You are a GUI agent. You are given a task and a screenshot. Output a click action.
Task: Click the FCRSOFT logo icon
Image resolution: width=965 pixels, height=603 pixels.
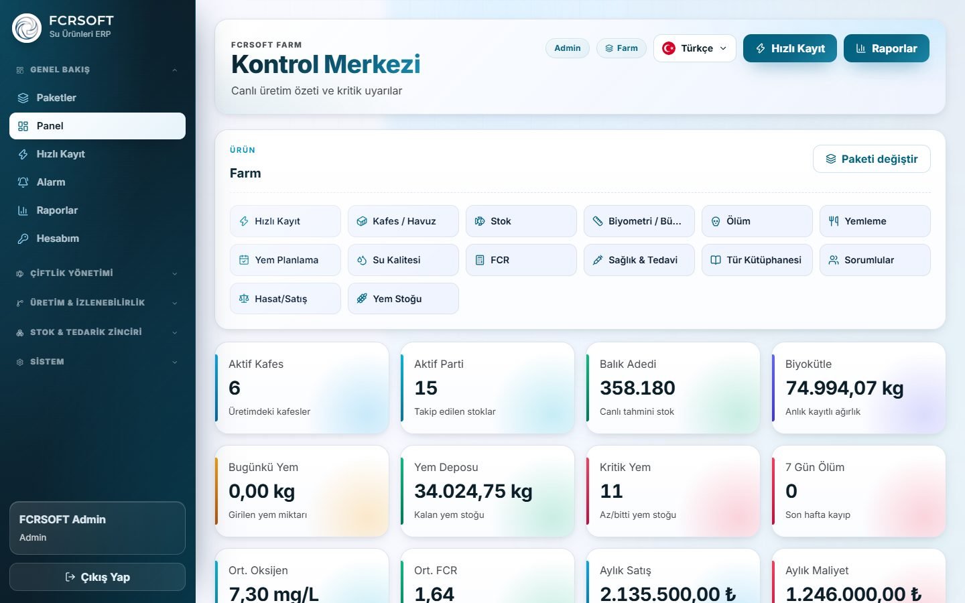27,28
